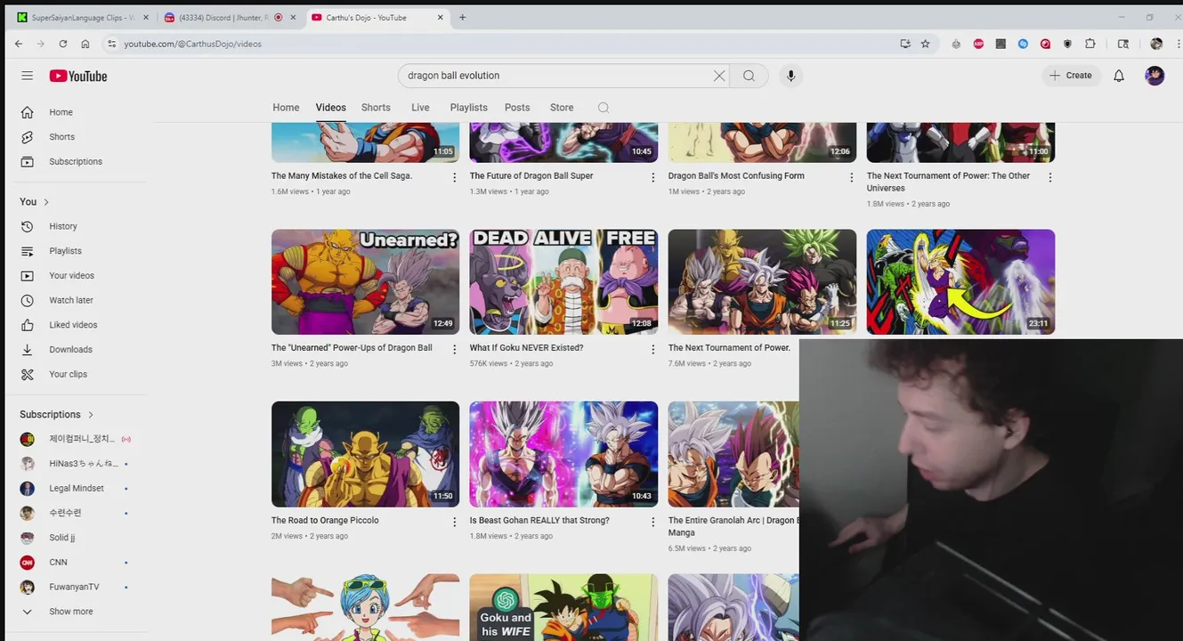
Task: Open options for The "Unearned" Power-Ups video
Action: click(x=454, y=349)
